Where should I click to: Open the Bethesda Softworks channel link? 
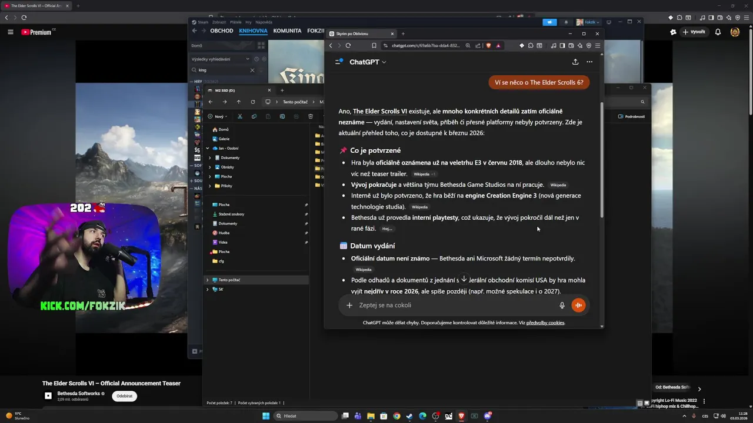[x=79, y=394]
